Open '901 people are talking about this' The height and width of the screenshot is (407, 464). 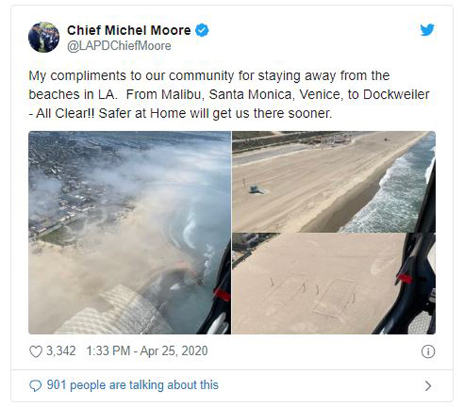pos(133,385)
